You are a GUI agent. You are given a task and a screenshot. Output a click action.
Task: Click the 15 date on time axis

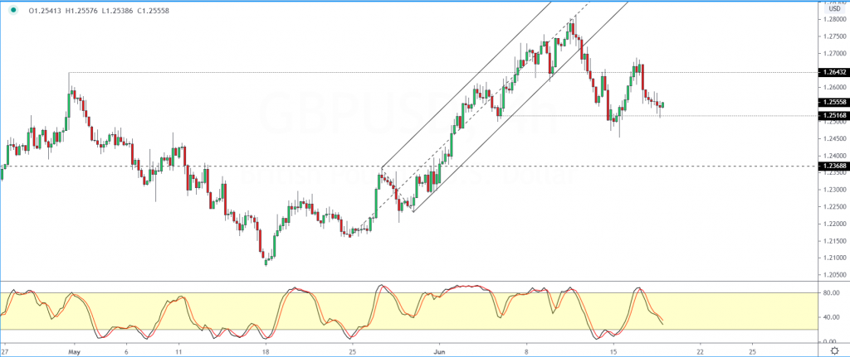(613, 350)
